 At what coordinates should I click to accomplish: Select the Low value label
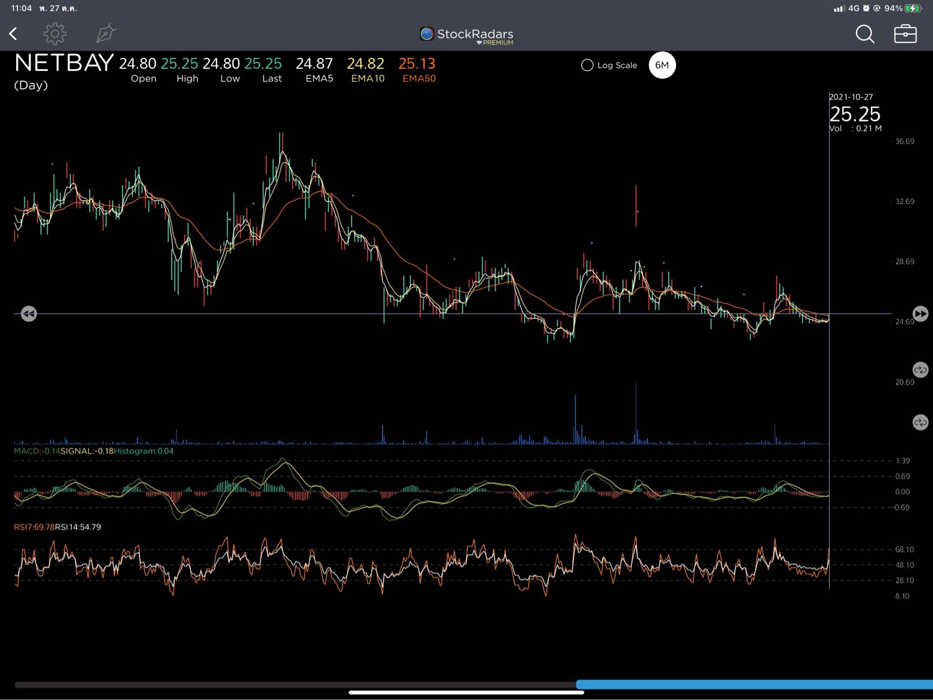tap(230, 78)
